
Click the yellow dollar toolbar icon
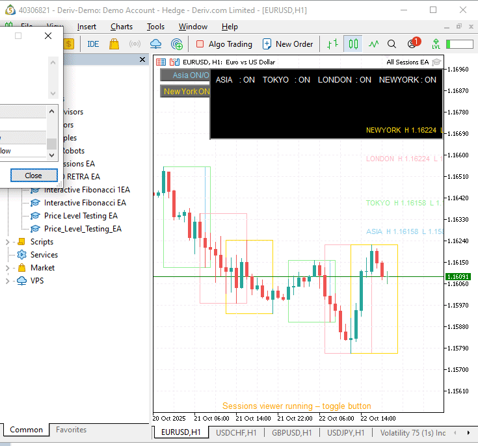pos(69,44)
